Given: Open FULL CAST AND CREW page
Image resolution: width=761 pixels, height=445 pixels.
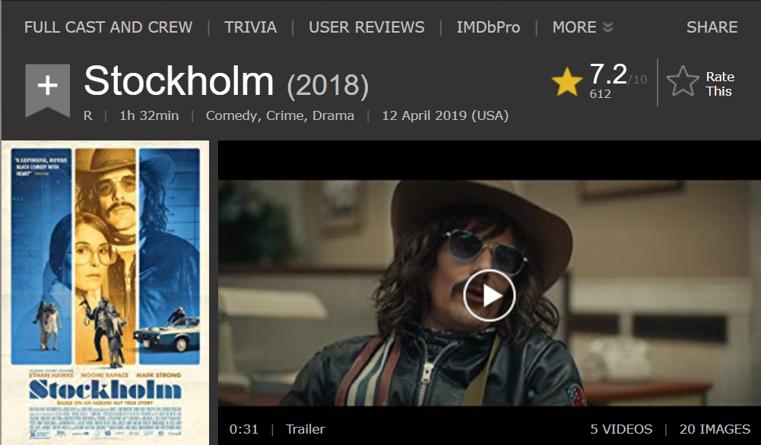Looking at the screenshot, I should tap(108, 27).
